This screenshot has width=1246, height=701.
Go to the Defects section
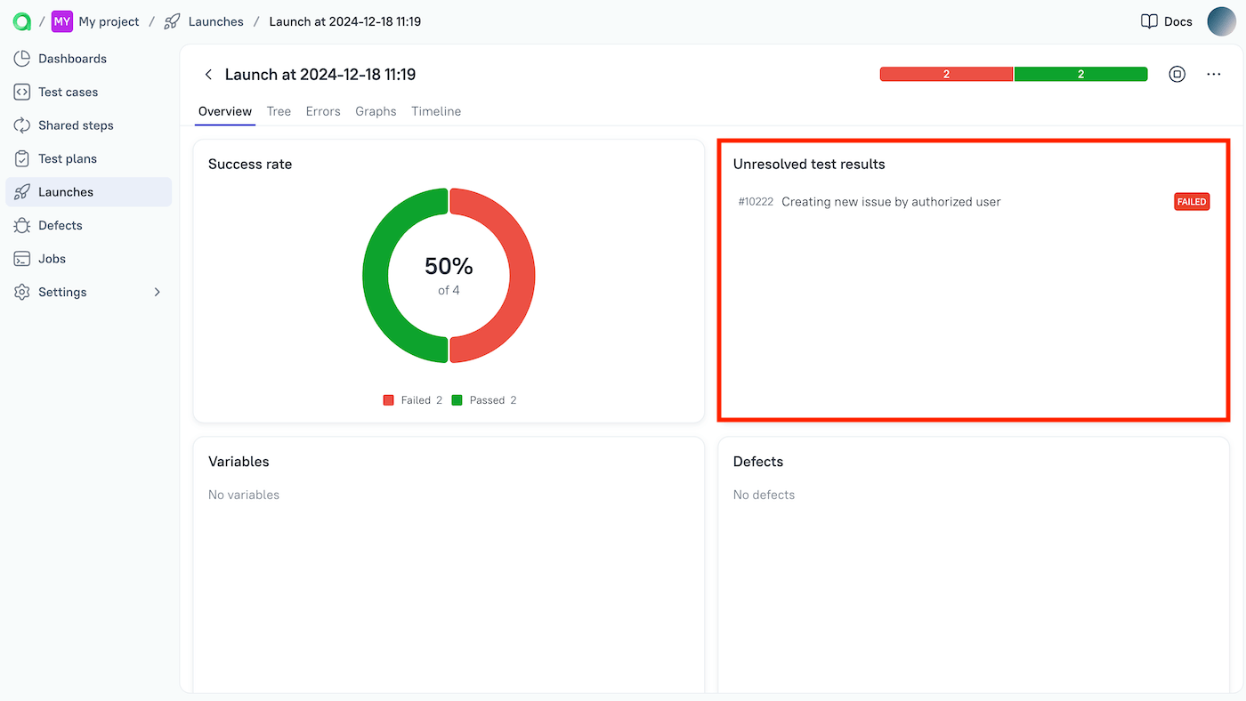61,225
